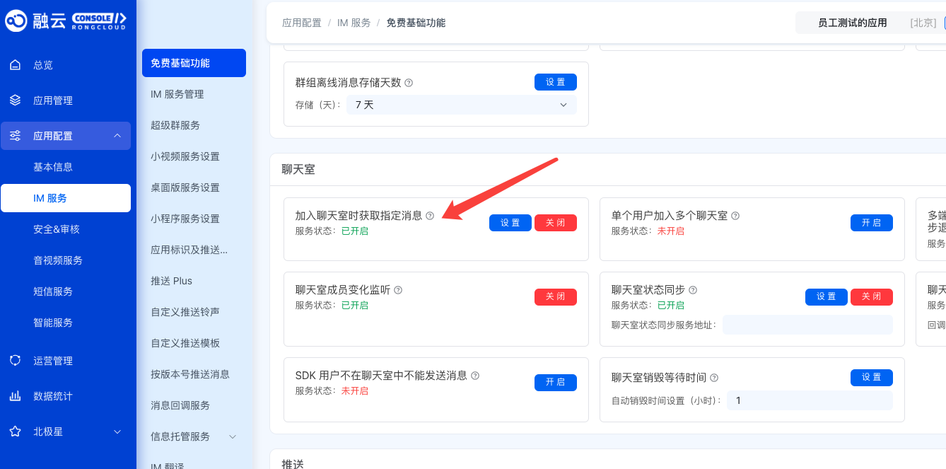
Task: Click 设置 for 聊天室销毁等待时间
Action: 872,378
